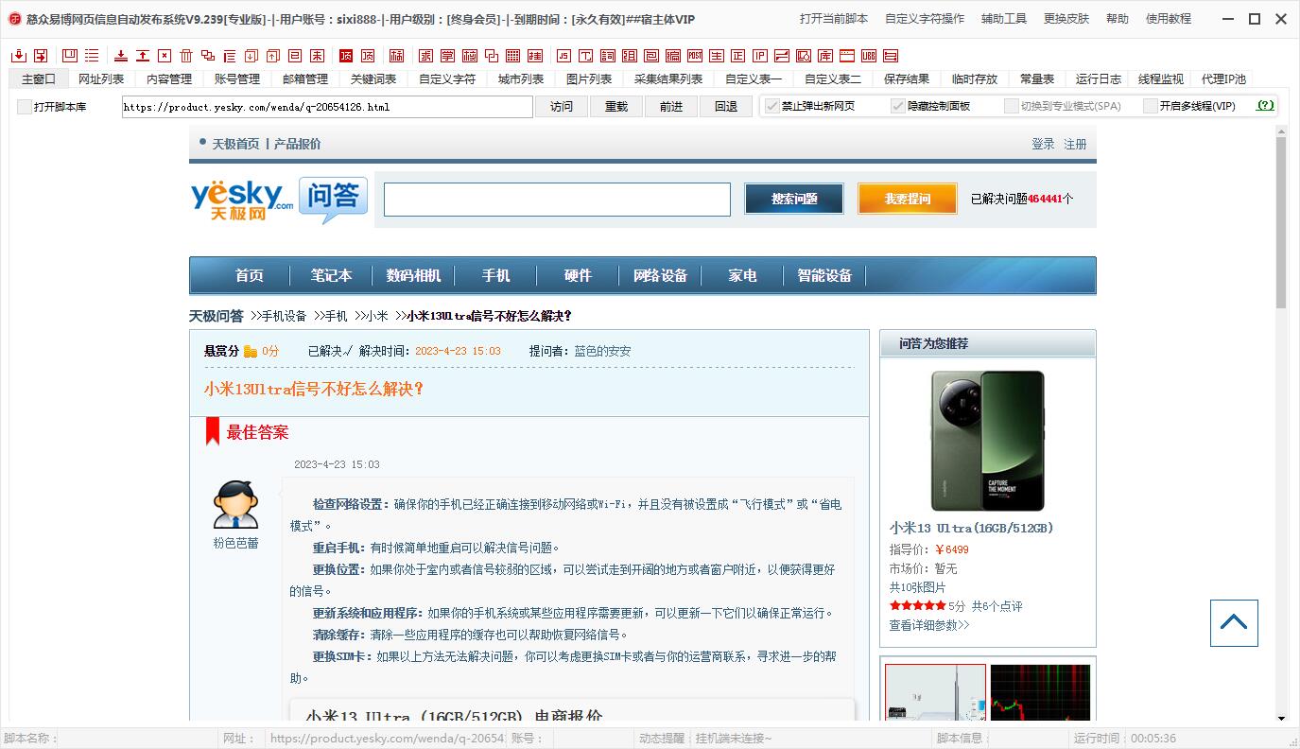
Task: Click the 编 toolbar icon
Action: coord(673,56)
